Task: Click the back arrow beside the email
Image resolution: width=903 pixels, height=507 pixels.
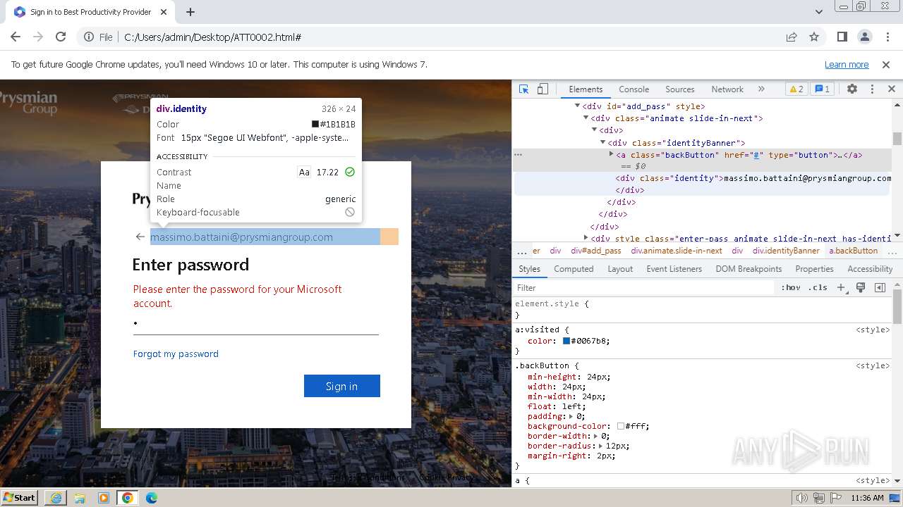Action: pos(140,237)
